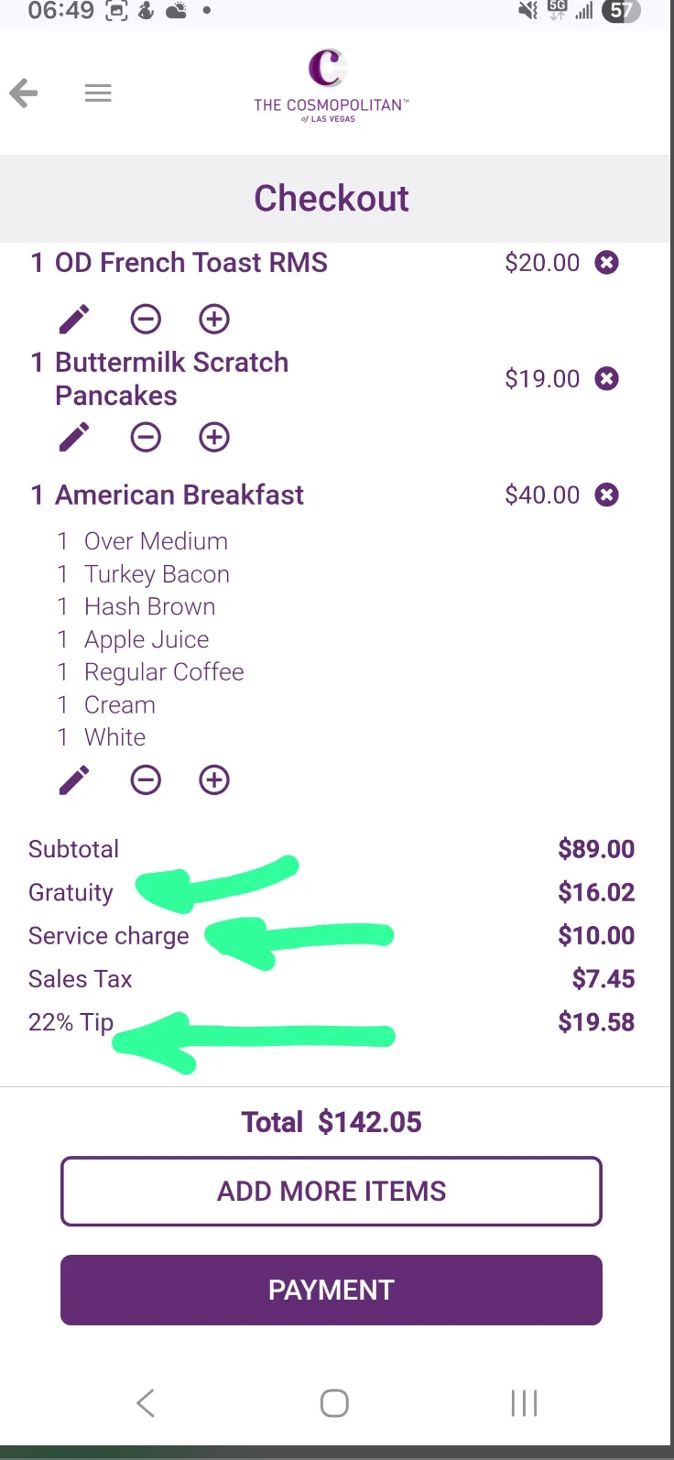Edit the OD French Toast order

point(74,319)
